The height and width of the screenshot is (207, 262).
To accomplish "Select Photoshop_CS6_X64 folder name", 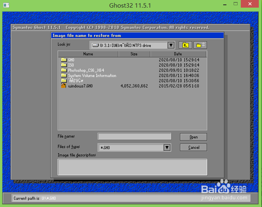I will pyautogui.click(x=86, y=70).
